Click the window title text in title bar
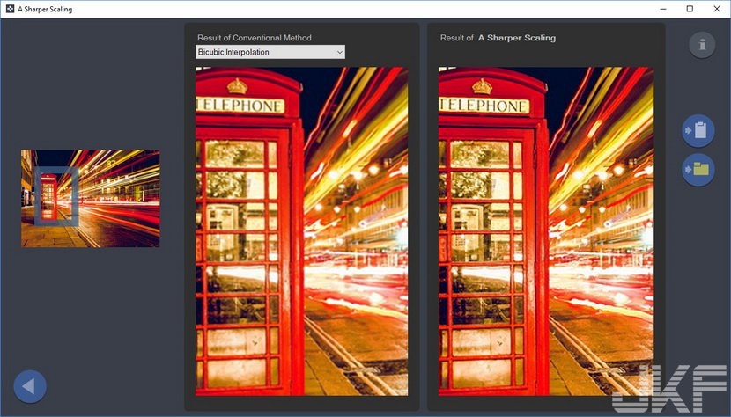 click(x=45, y=9)
